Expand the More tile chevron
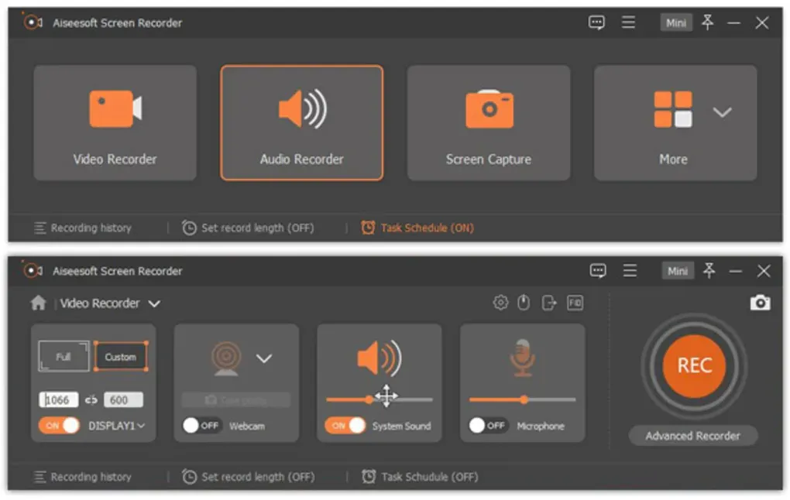790x500 pixels. [722, 111]
